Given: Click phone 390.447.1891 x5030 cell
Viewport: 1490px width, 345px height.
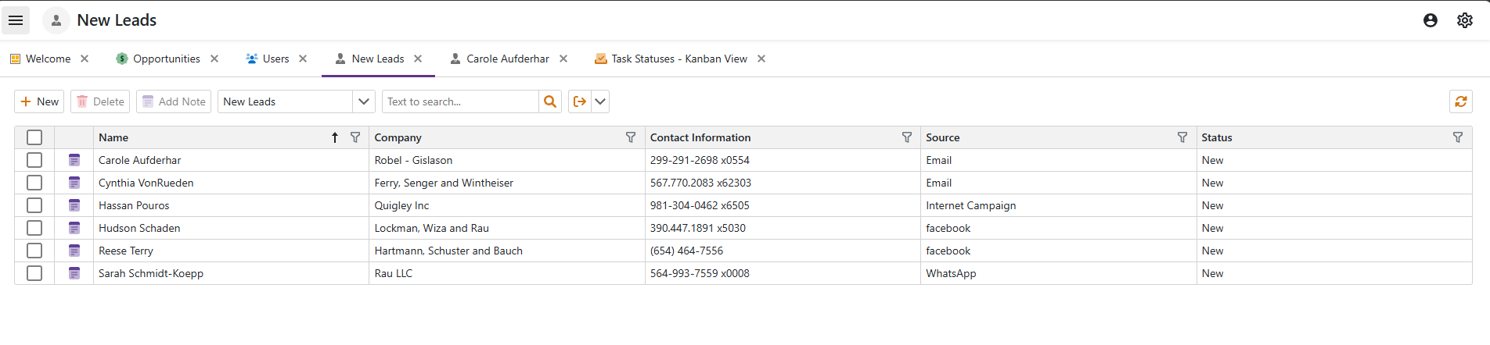Looking at the screenshot, I should [783, 228].
